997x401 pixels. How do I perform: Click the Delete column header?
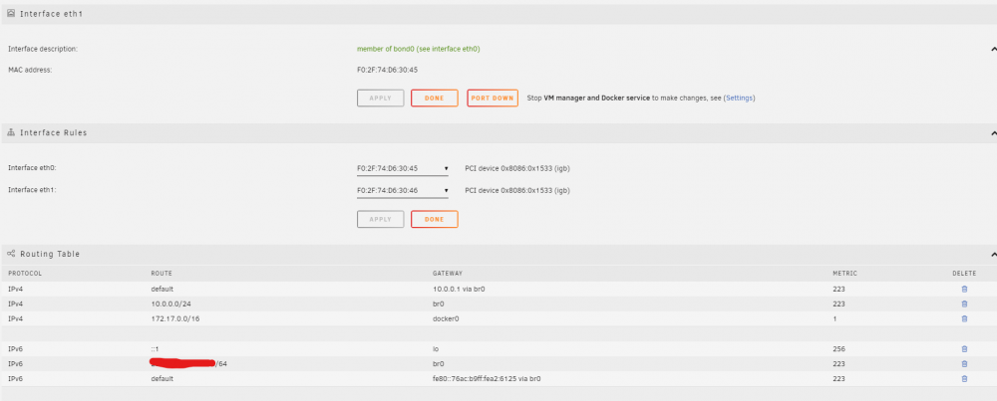coord(964,274)
